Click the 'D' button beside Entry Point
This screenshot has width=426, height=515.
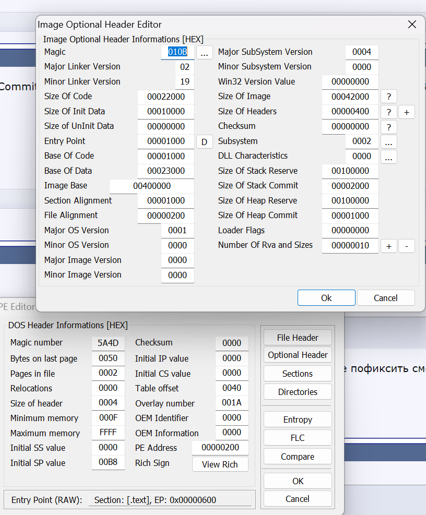[205, 142]
